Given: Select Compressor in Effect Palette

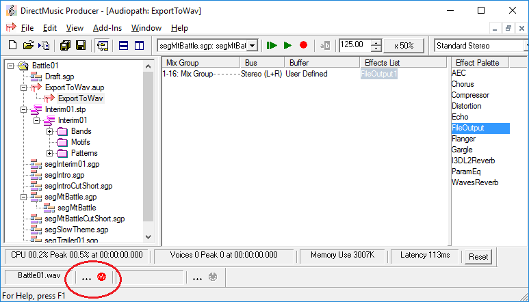Looking at the screenshot, I should point(470,95).
